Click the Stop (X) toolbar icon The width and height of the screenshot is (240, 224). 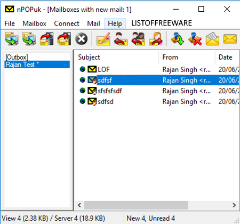82,38
